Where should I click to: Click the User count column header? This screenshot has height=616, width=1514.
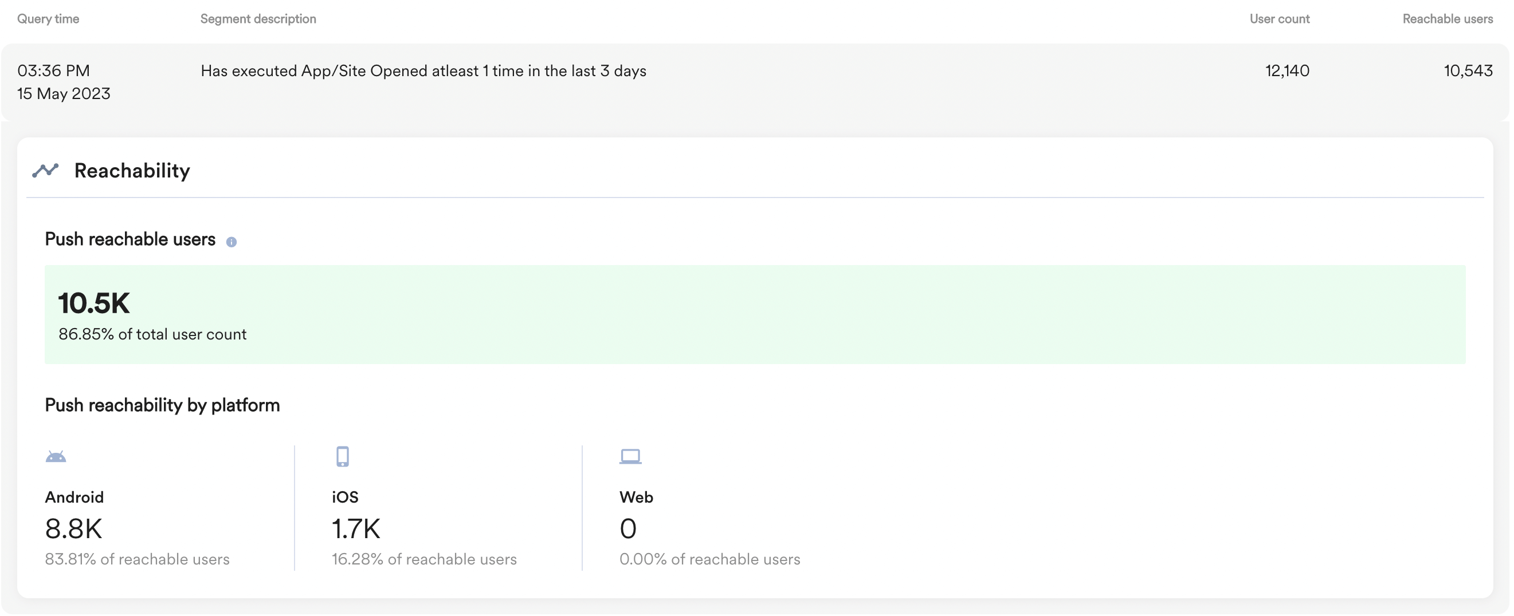pos(1279,19)
